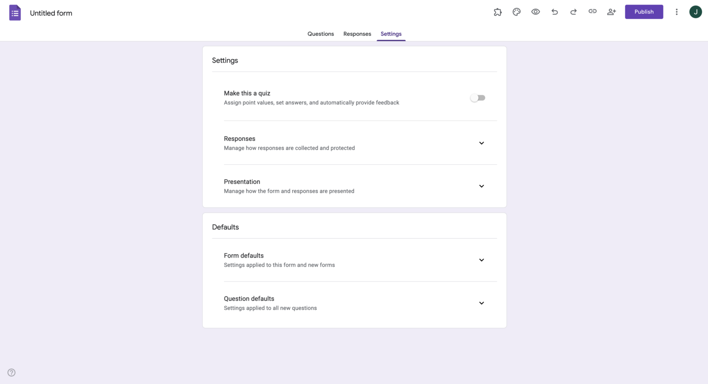This screenshot has height=384, width=708.
Task: Open the add-ons puzzle piece icon
Action: pyautogui.click(x=497, y=11)
